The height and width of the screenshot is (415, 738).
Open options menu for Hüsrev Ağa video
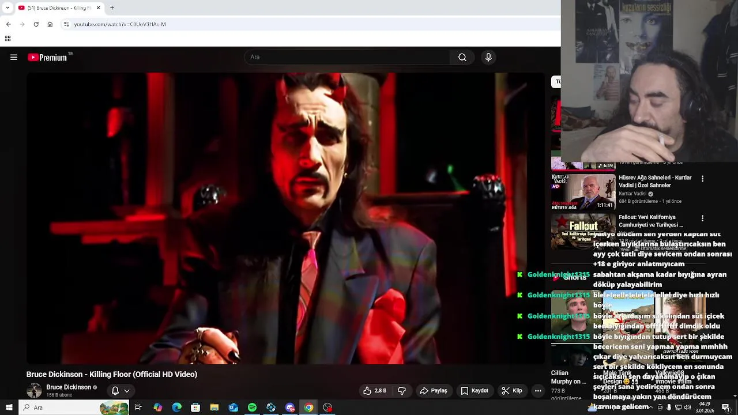pos(702,179)
